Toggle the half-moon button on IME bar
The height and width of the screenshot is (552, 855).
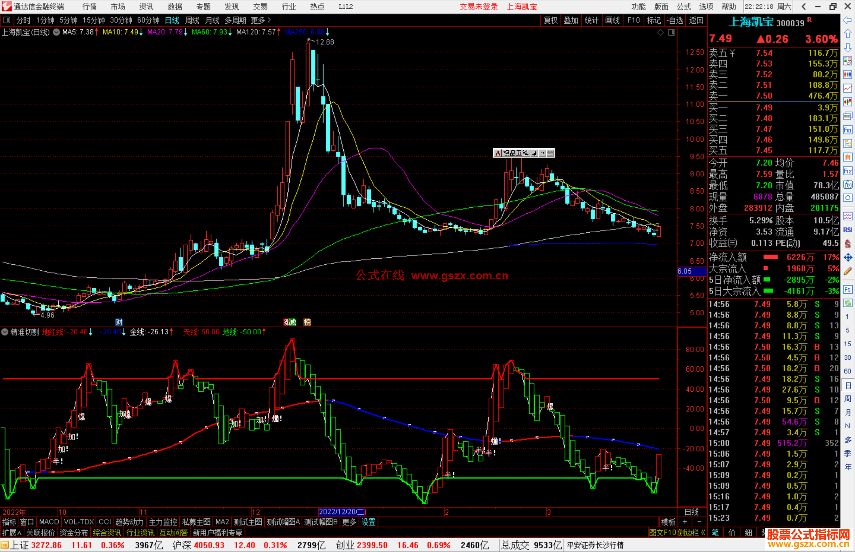point(534,153)
